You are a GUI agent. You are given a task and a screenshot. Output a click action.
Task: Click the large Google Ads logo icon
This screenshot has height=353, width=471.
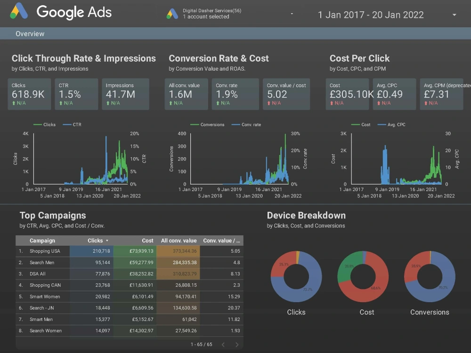19,11
